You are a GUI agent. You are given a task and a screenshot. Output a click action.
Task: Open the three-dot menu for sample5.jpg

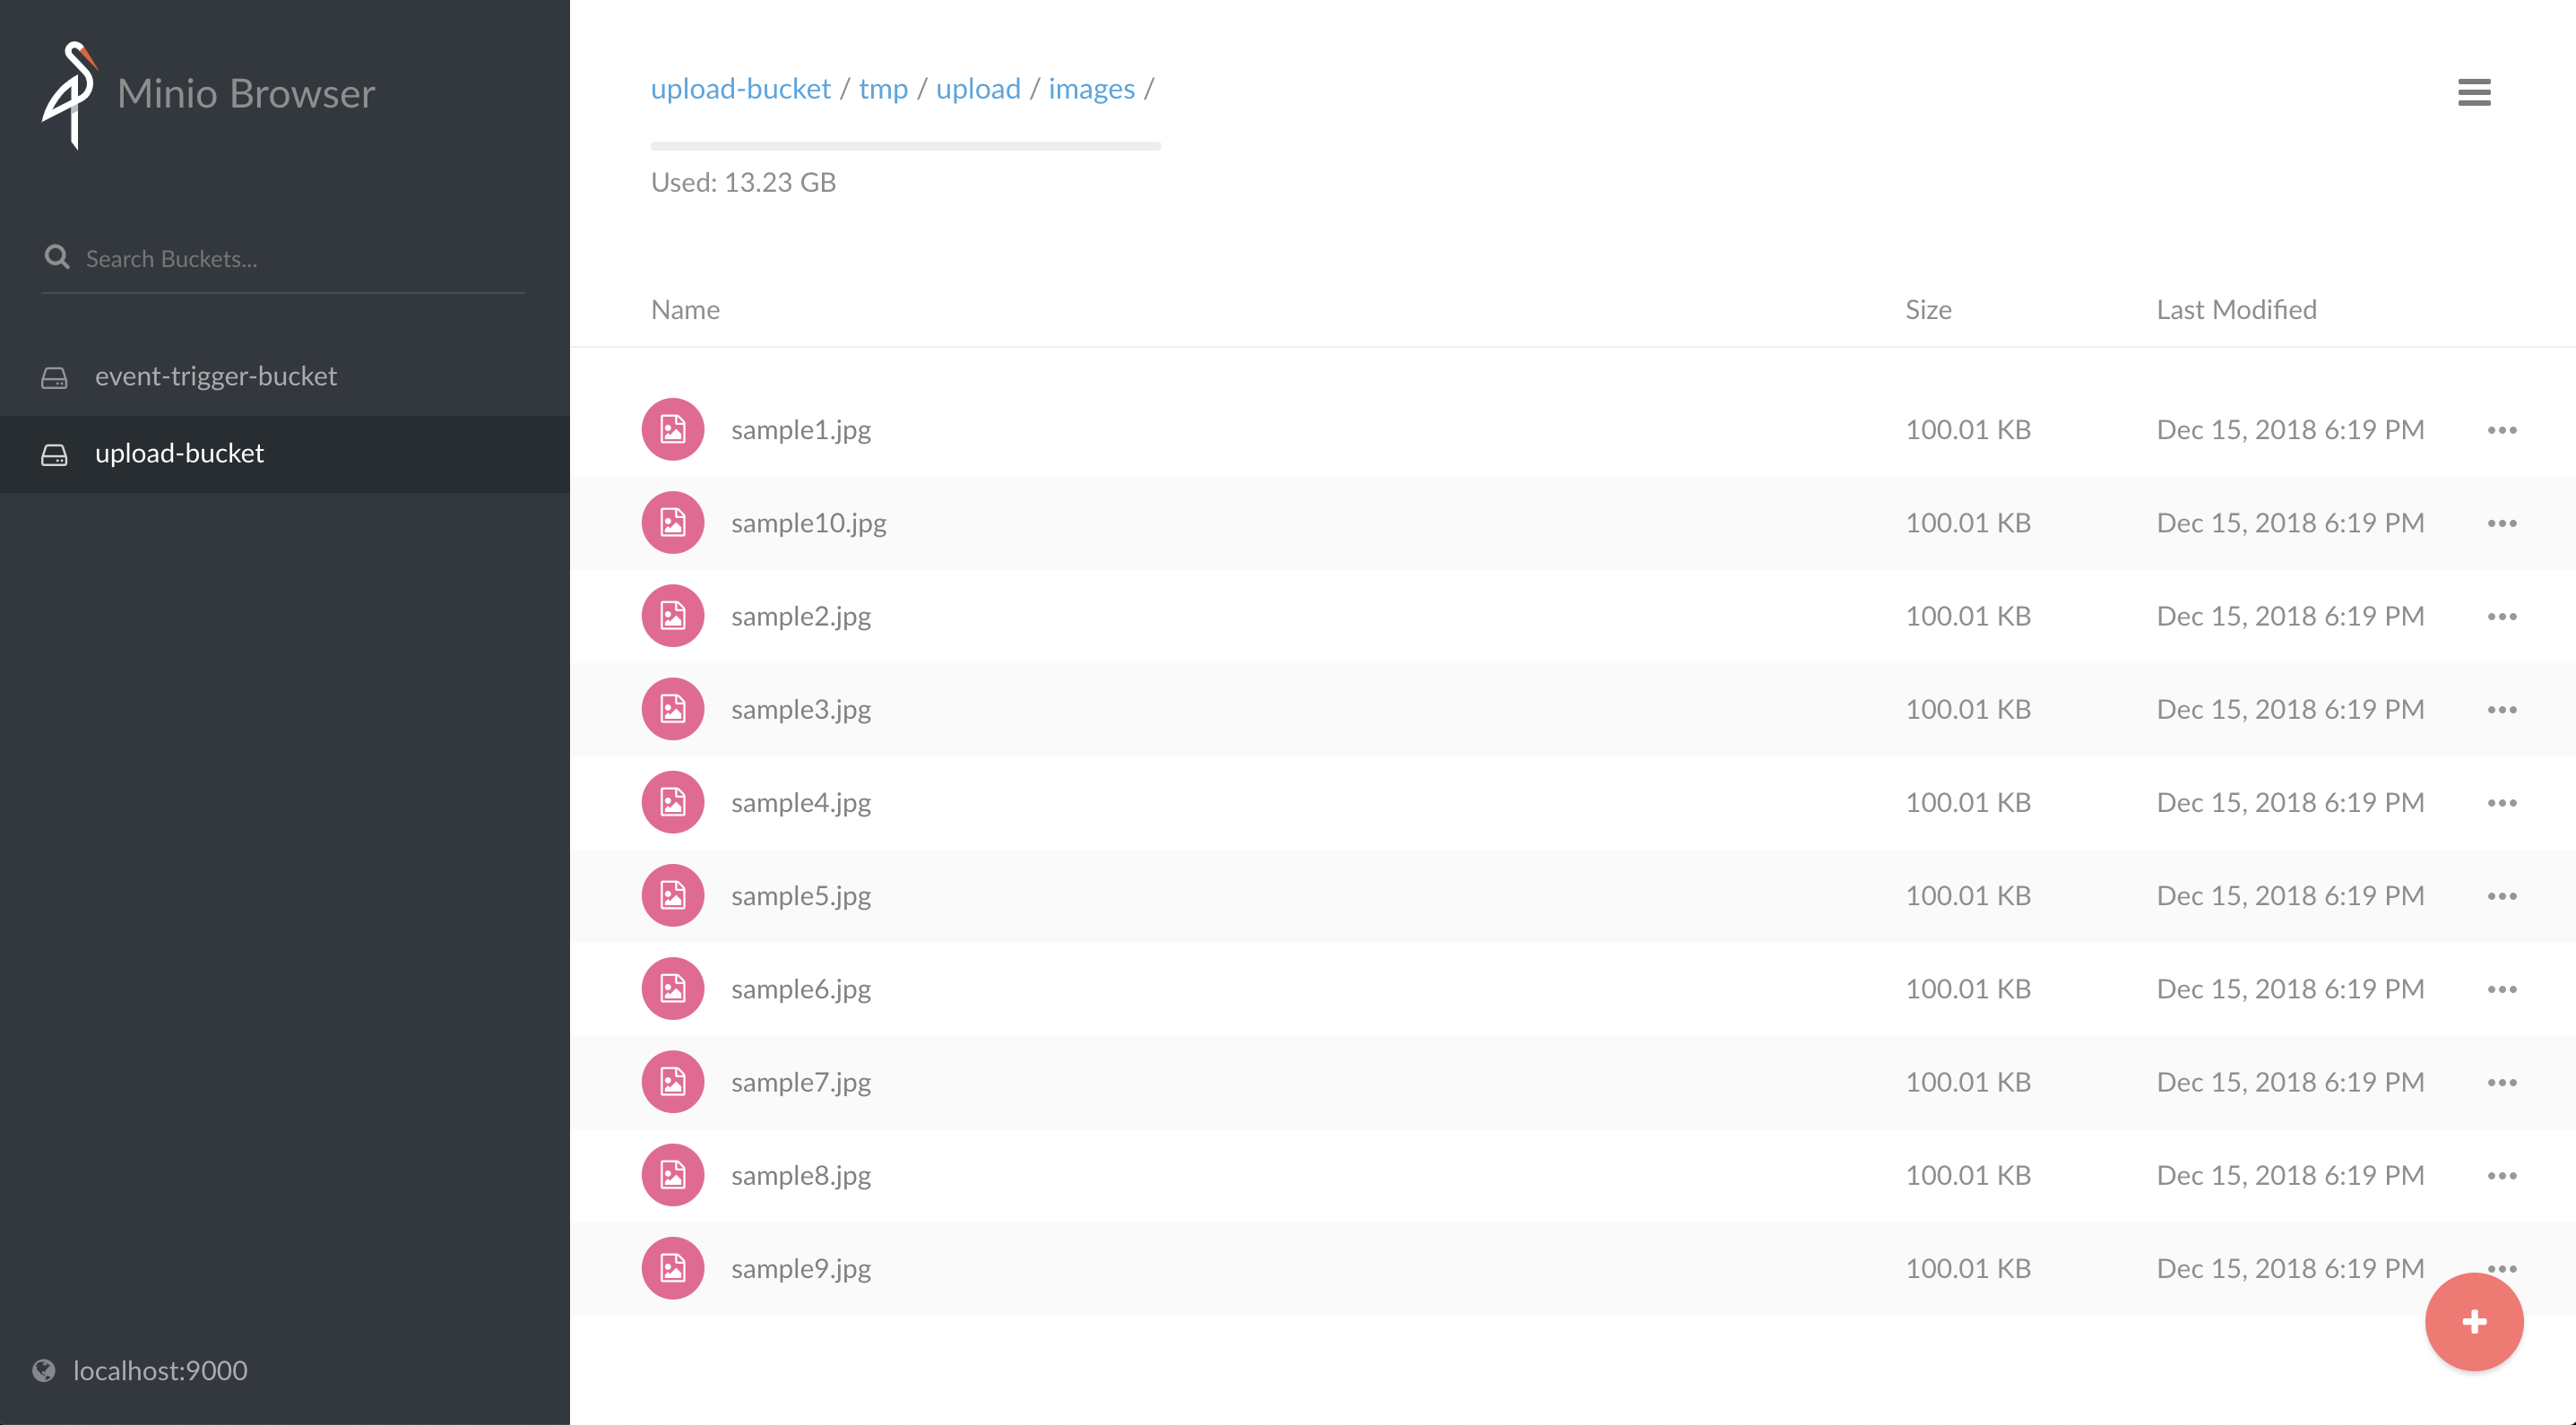[x=2502, y=896]
